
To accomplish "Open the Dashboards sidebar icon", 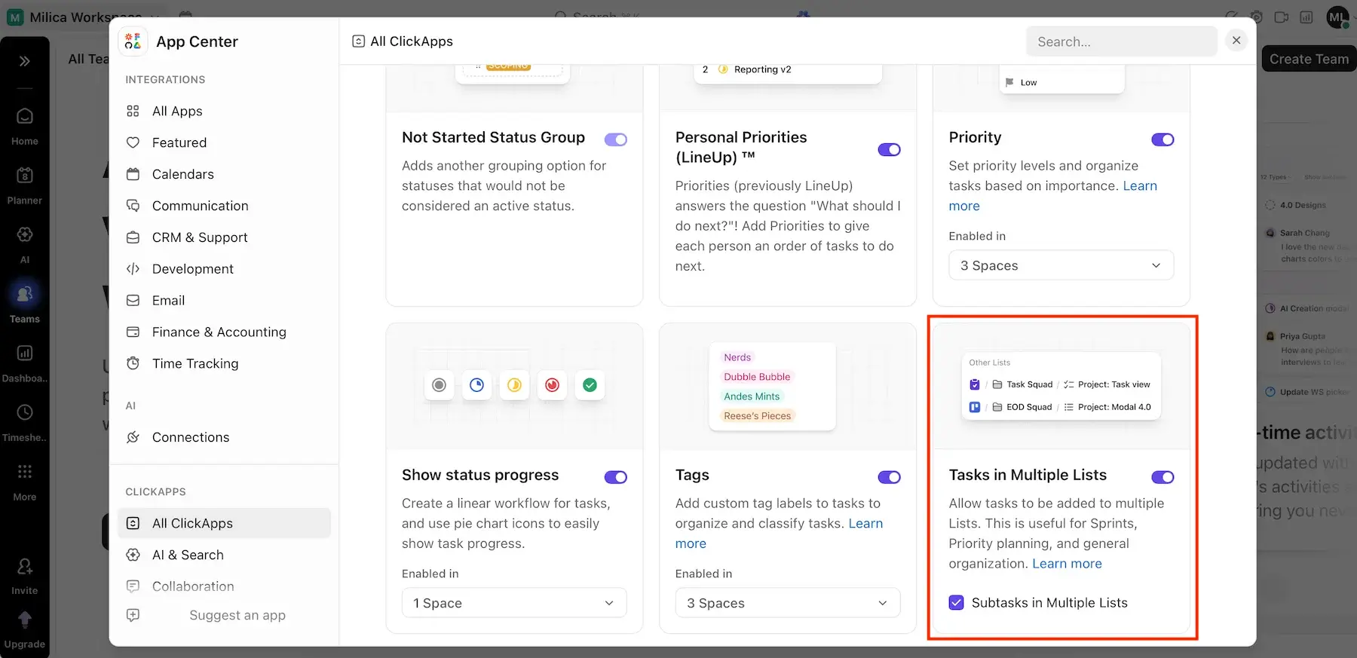I will click(25, 353).
